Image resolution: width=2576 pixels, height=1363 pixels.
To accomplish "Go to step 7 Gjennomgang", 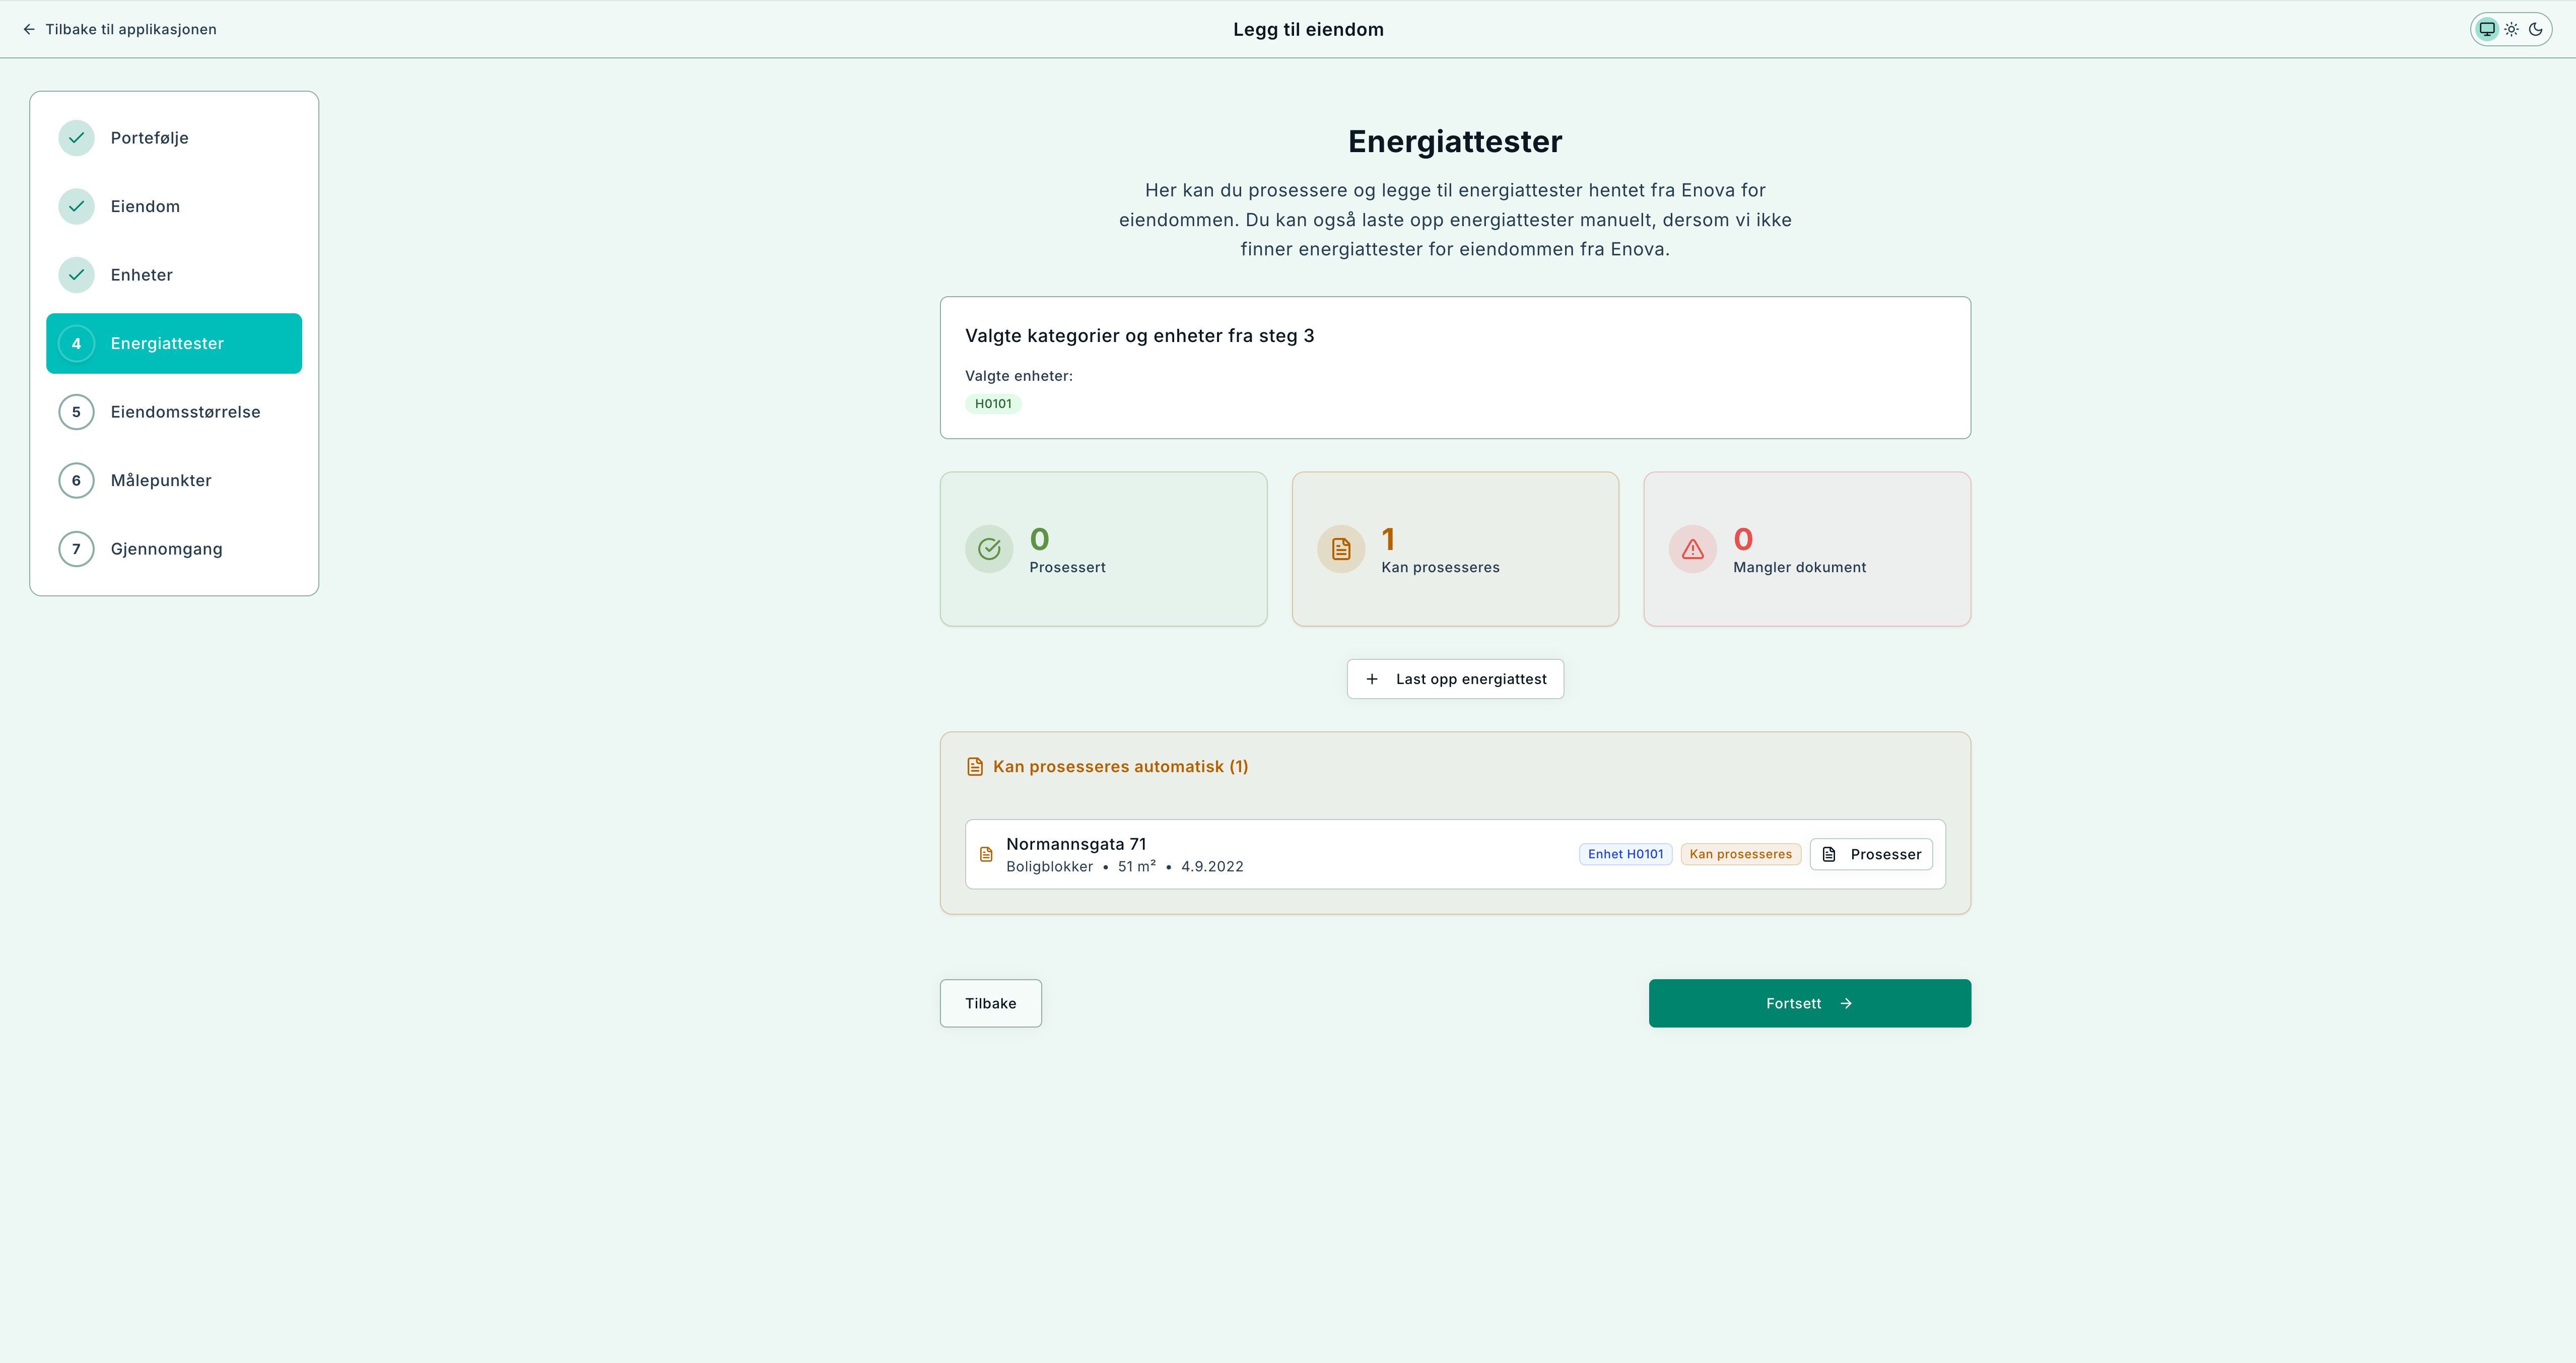I will point(166,549).
